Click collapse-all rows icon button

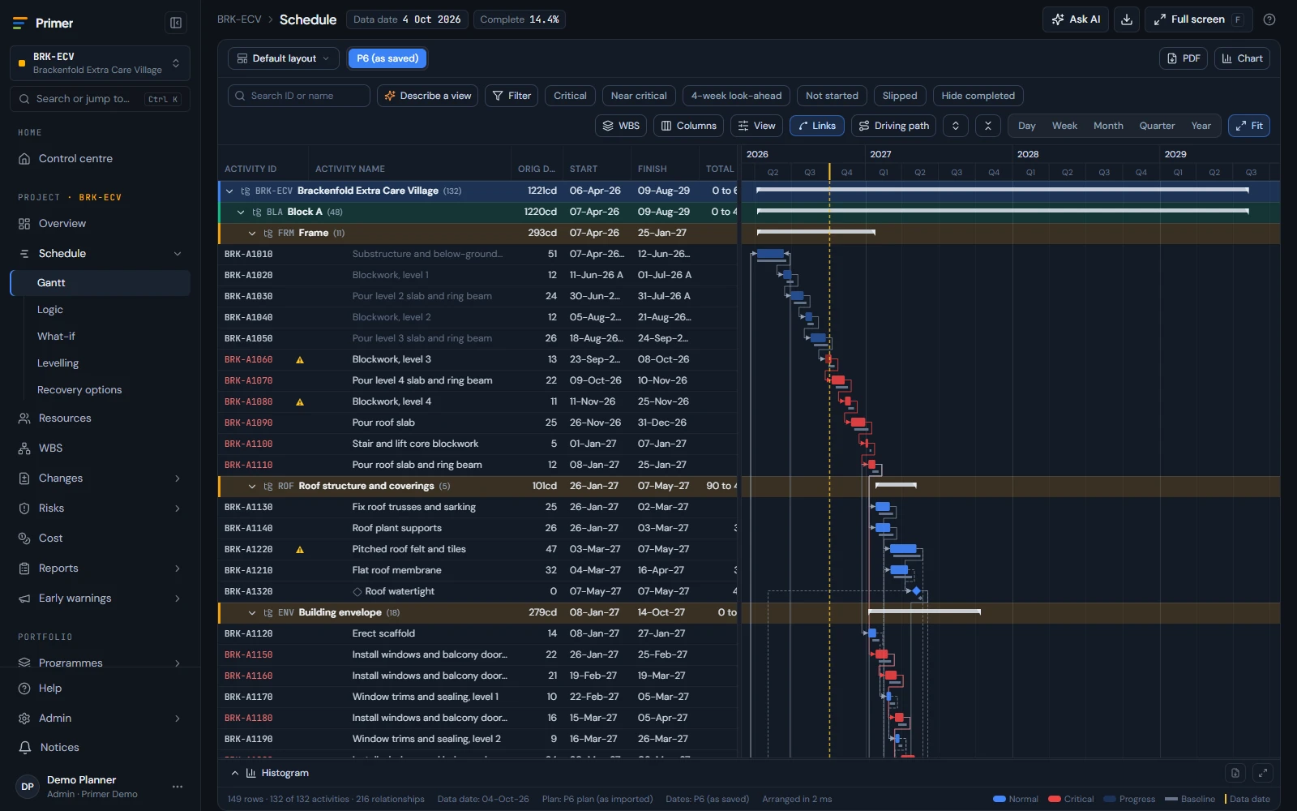[987, 126]
